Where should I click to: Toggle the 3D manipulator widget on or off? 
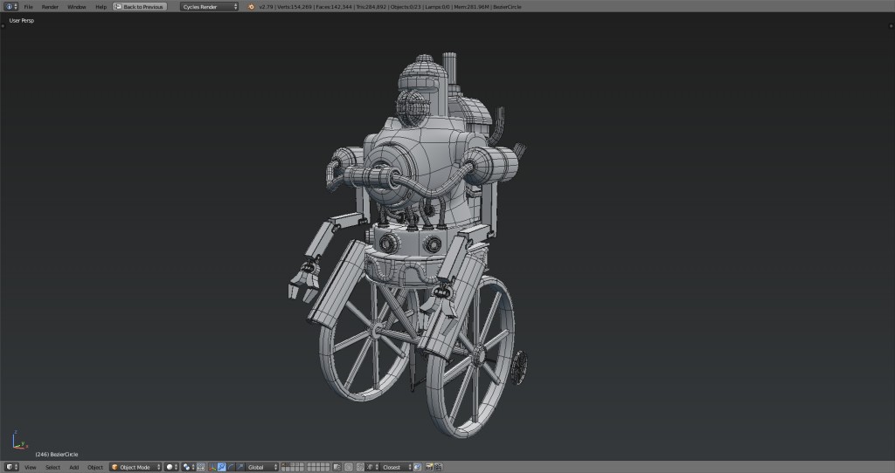tap(211, 467)
